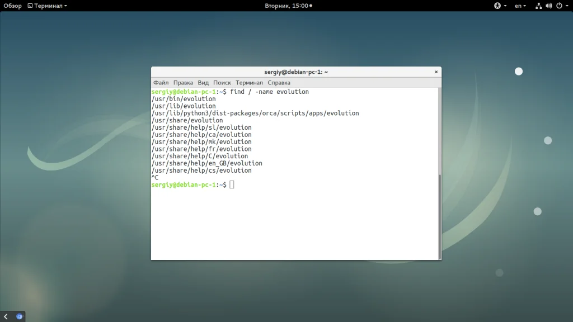Click the volume speaker icon
Image resolution: width=573 pixels, height=322 pixels.
548,6
